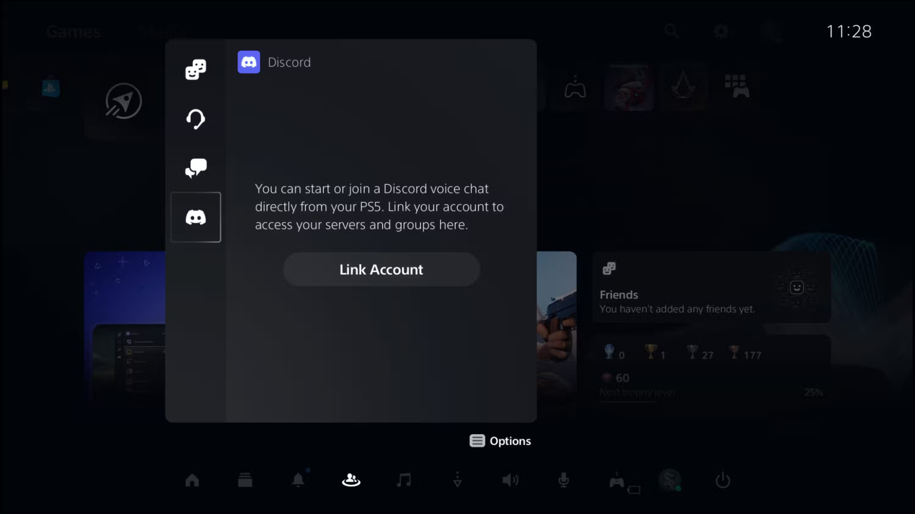Open the Options menu
915x514 pixels.
(500, 441)
